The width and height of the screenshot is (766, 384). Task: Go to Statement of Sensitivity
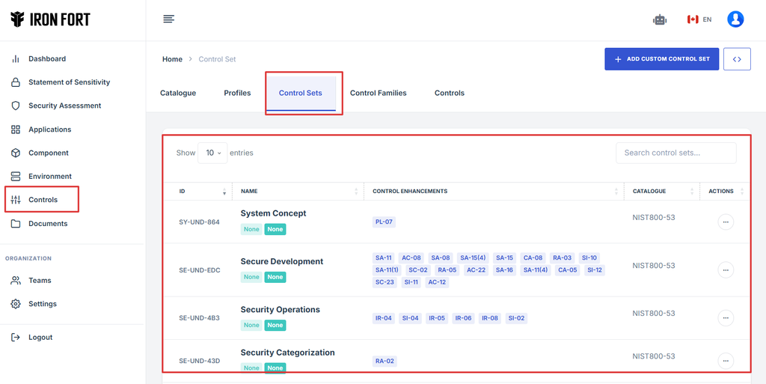69,82
